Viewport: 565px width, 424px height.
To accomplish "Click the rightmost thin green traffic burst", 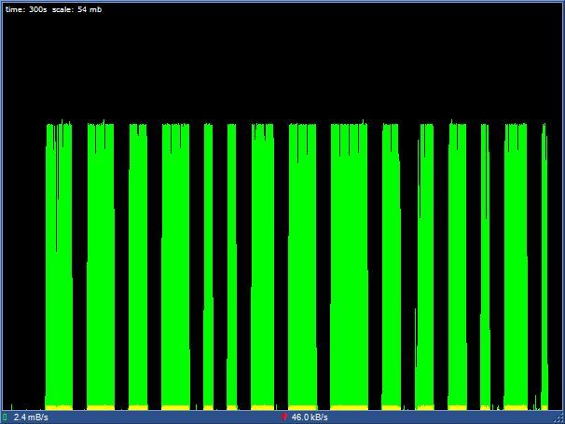I will point(544,267).
